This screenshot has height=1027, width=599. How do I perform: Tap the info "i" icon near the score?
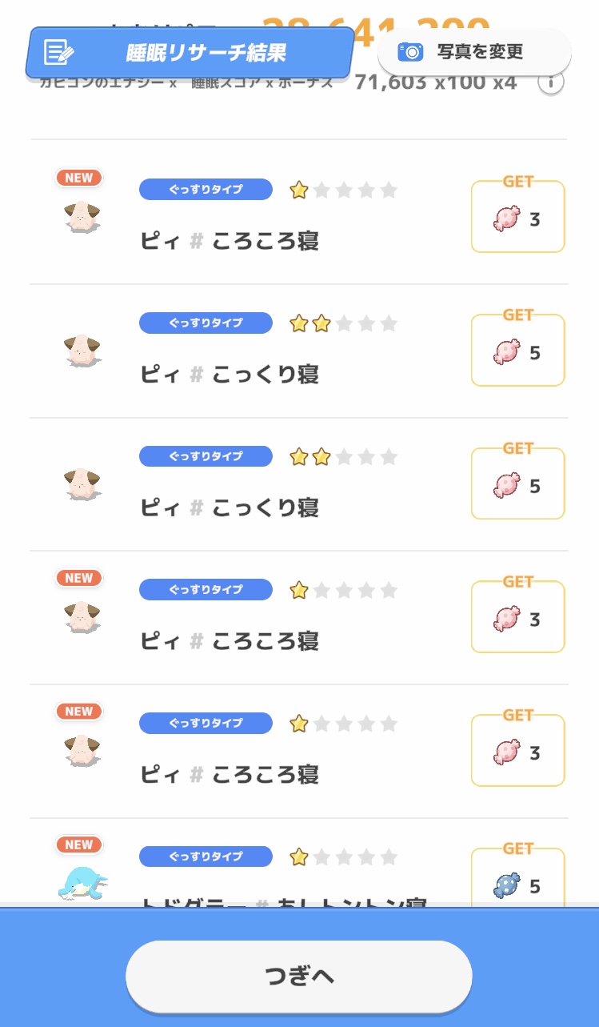click(x=551, y=82)
